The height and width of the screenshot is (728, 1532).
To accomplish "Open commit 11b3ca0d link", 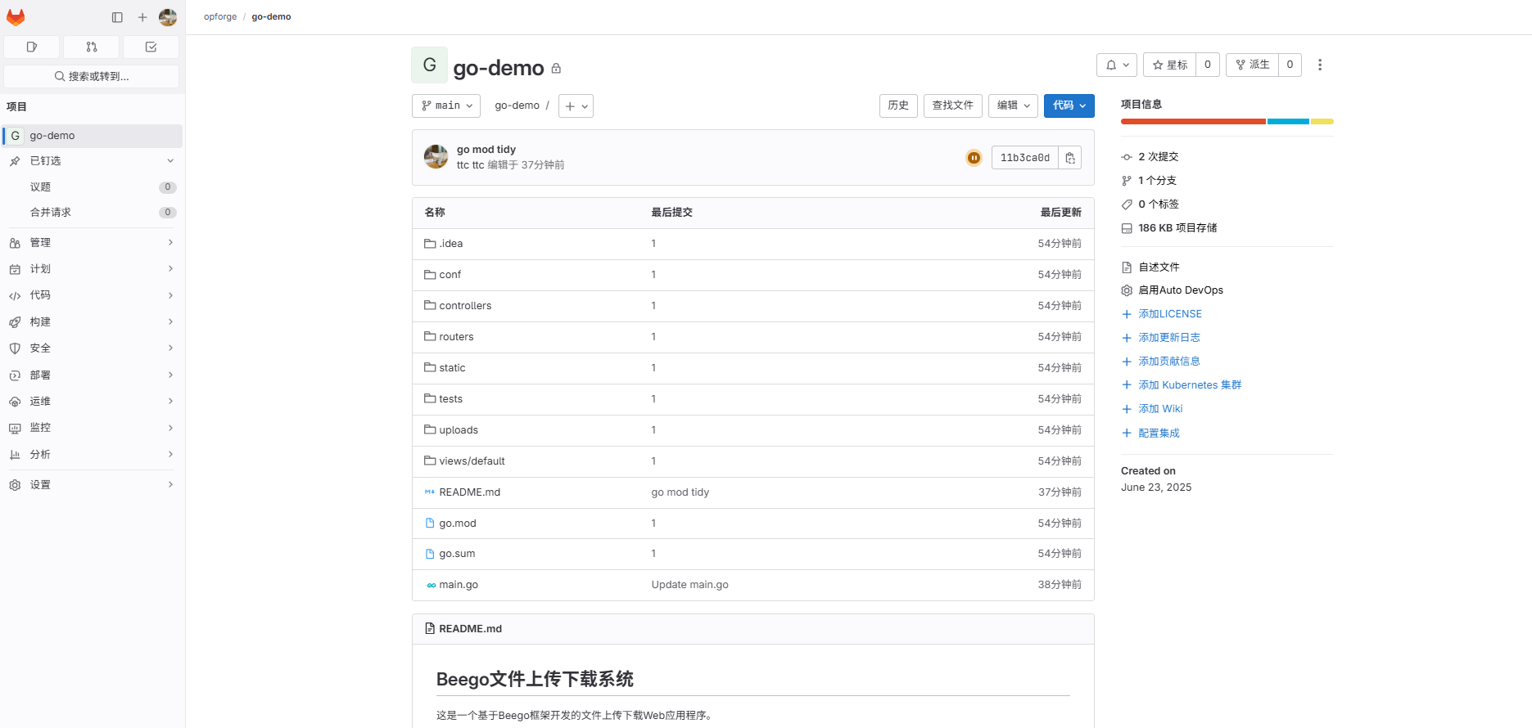I will (1025, 158).
